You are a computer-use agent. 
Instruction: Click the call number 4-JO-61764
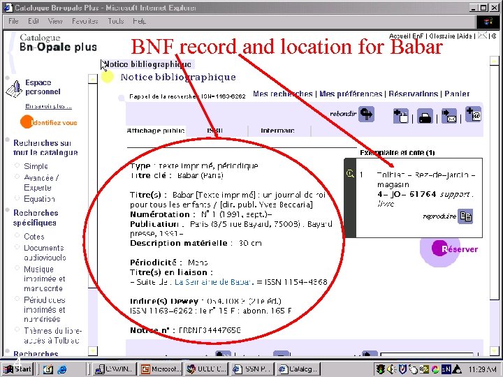(x=407, y=194)
